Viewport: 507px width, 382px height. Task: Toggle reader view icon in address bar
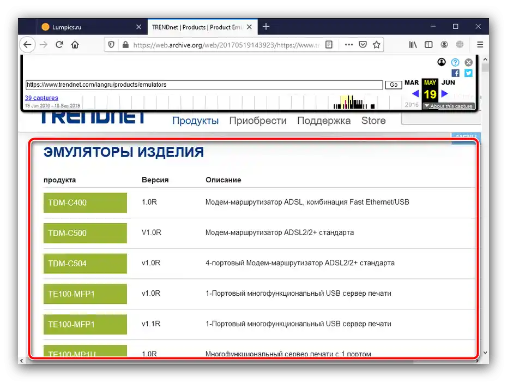click(329, 45)
